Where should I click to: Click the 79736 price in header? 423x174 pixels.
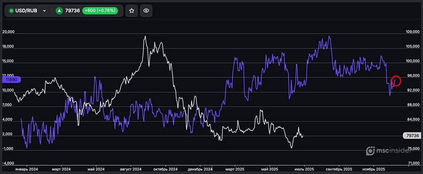click(x=72, y=11)
